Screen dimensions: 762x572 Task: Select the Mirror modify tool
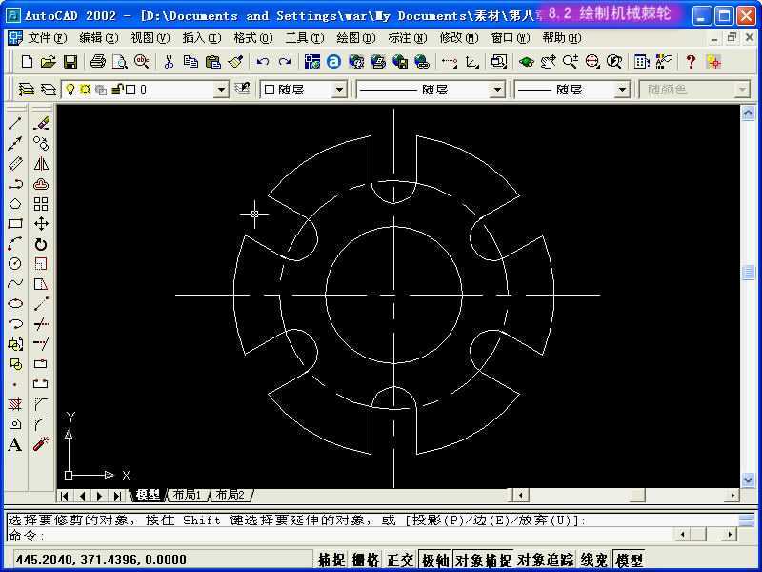coord(41,163)
